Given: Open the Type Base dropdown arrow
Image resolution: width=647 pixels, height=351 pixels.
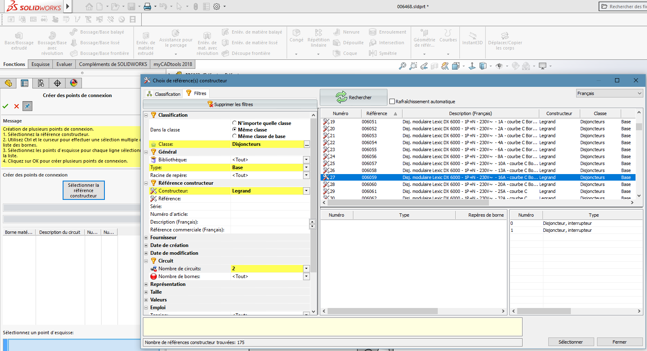Looking at the screenshot, I should (x=306, y=168).
